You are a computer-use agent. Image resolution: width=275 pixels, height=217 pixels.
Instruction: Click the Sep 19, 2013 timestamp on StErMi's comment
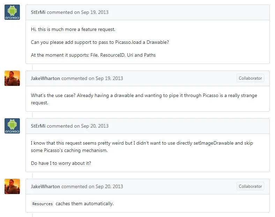coord(95,12)
